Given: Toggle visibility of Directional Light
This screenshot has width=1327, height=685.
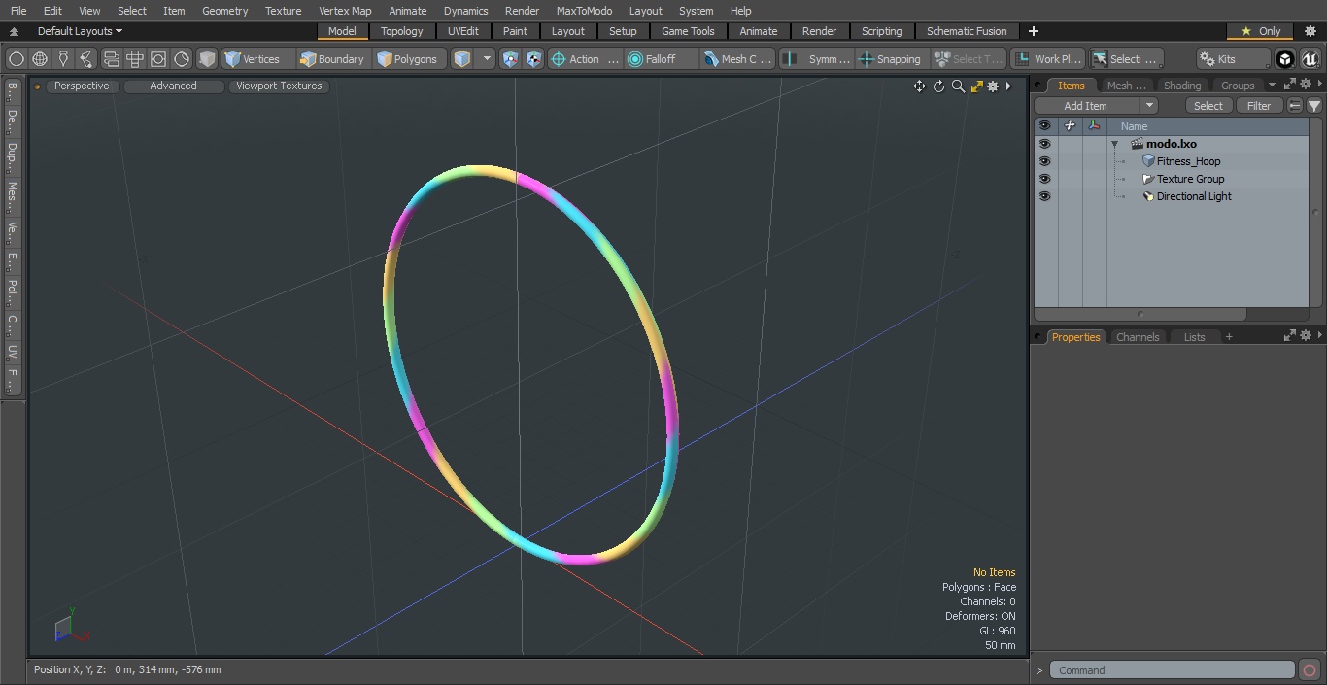Looking at the screenshot, I should click(x=1044, y=196).
